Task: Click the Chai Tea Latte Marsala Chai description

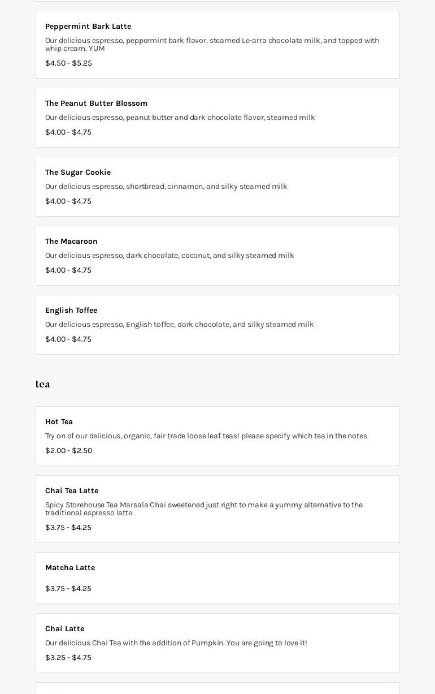Action: (x=203, y=509)
